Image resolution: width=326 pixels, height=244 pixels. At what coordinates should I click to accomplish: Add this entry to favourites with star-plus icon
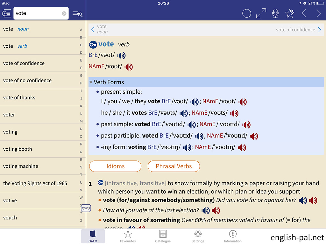[x=289, y=13]
